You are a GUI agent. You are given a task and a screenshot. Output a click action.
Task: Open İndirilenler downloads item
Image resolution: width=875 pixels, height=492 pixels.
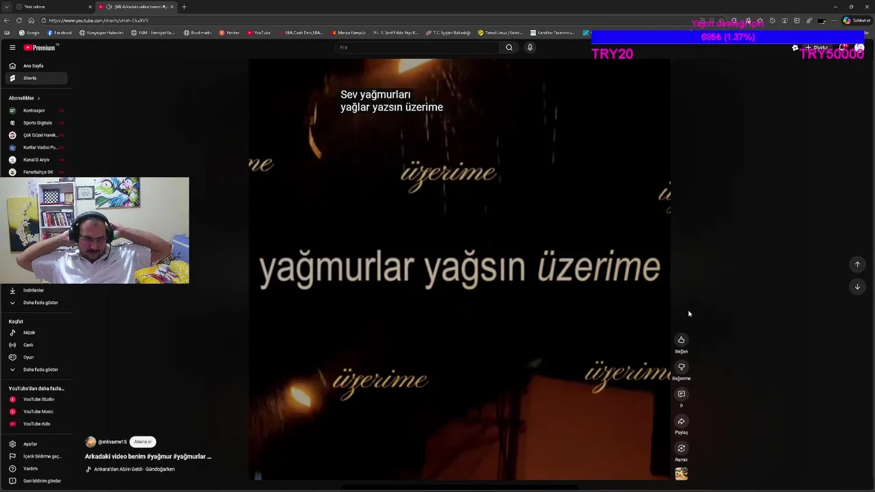tap(36, 290)
